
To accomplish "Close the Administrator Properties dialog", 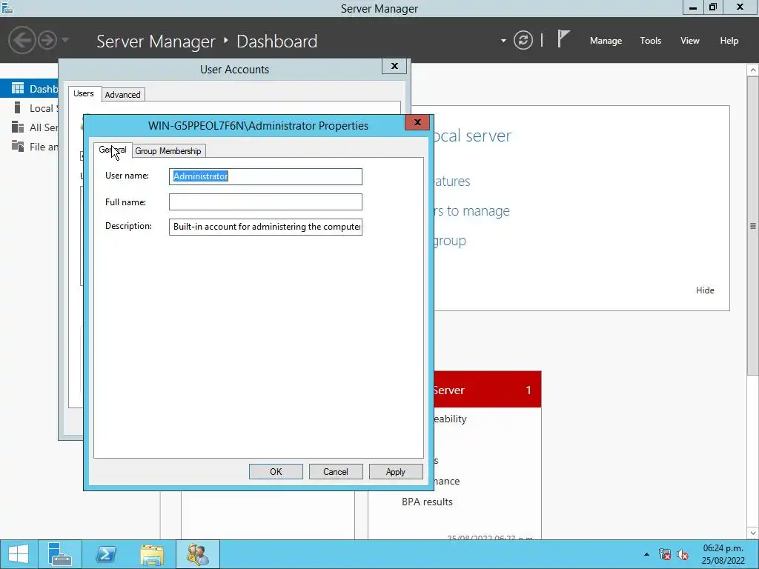I will (417, 122).
